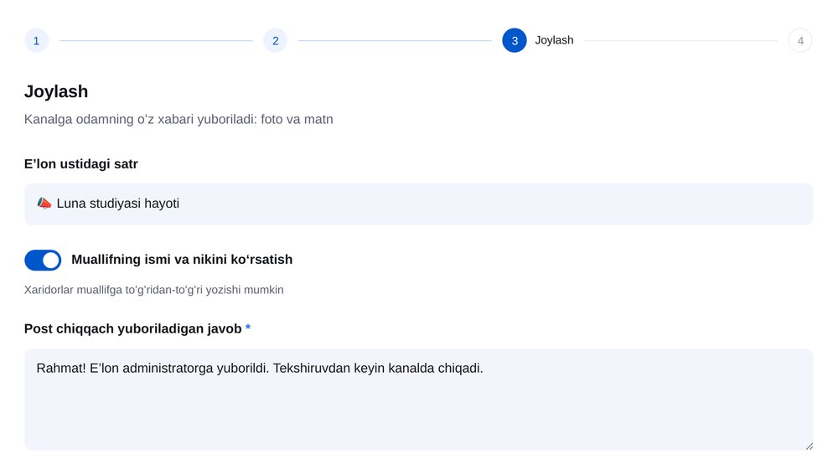
Task: Click the E'lon ustidagi satr label
Action: click(x=80, y=164)
